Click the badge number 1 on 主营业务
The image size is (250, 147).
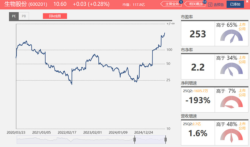pyautogui.click(x=181, y=2)
